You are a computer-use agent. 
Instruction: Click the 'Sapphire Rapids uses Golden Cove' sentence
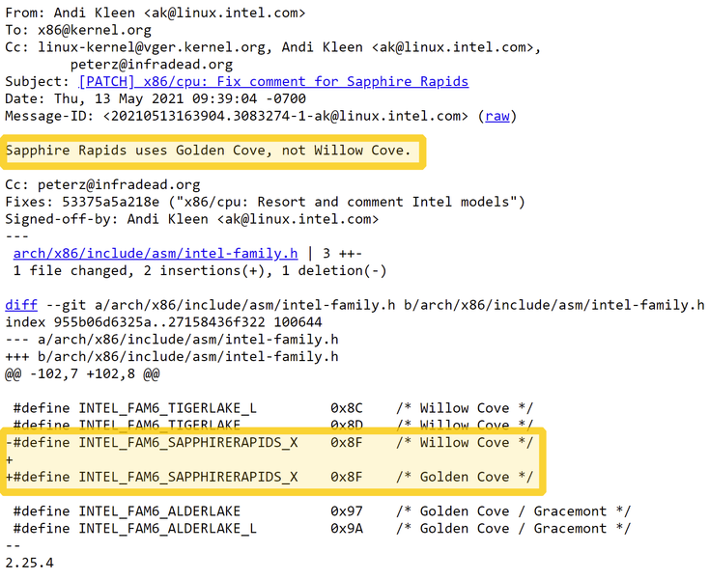coord(209,151)
